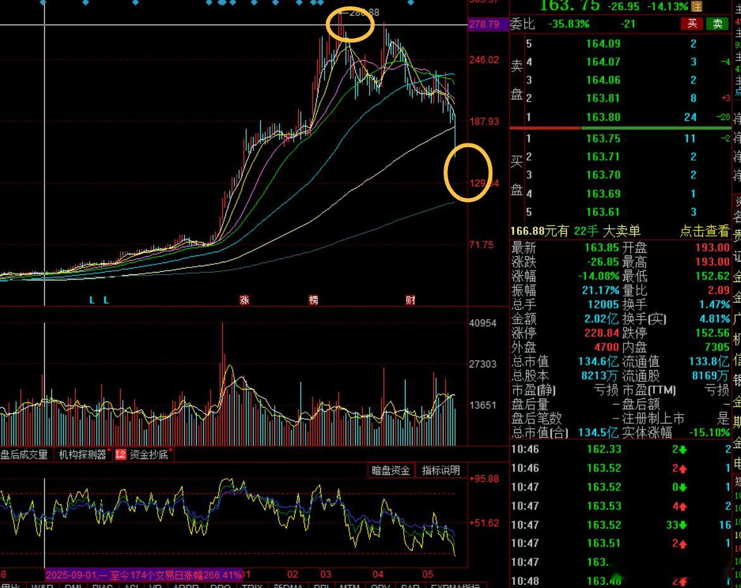741x588 pixels.
Task: Click the L2 icon beside 资金抄底
Action: [x=120, y=455]
